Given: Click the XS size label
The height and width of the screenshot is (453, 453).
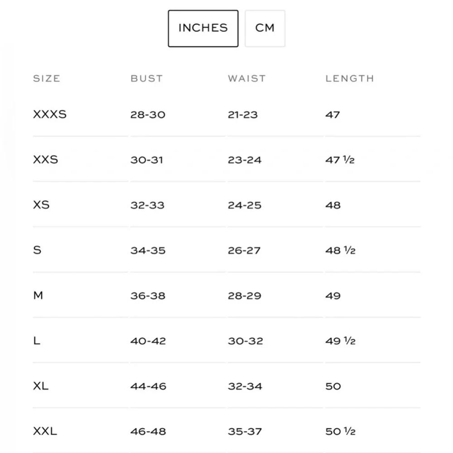Looking at the screenshot, I should pos(41,205).
